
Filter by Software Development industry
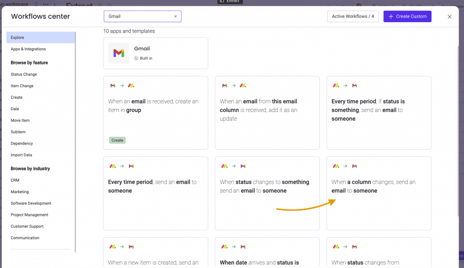[31, 204]
